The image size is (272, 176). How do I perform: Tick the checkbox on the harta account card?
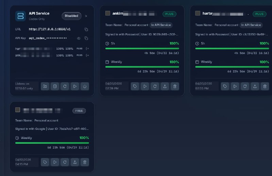tap(198, 13)
